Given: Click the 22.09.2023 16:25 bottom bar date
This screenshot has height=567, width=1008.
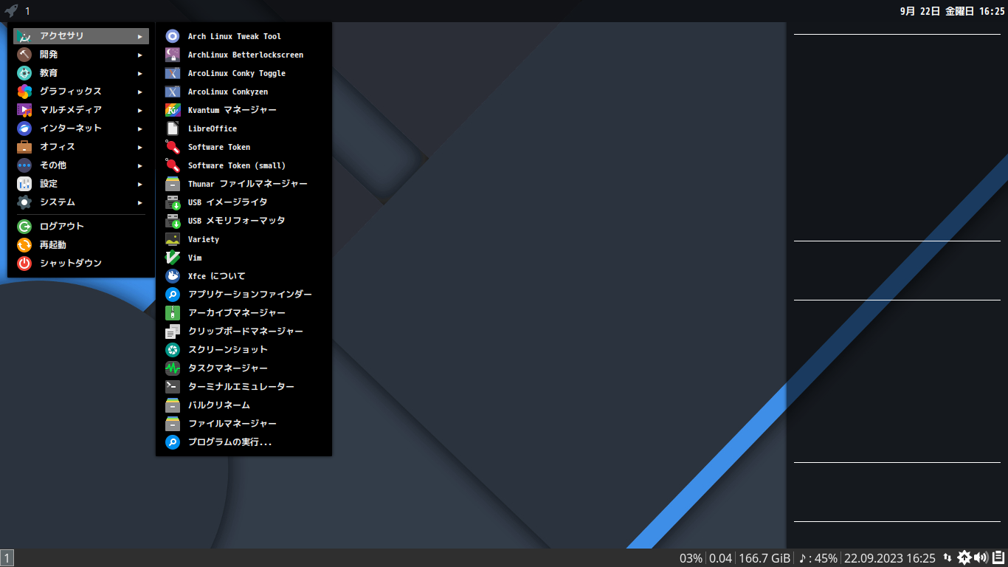Looking at the screenshot, I should coord(889,558).
